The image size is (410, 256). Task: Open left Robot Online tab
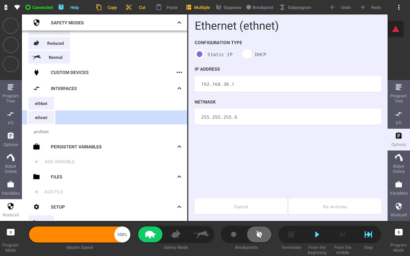[x=11, y=163]
